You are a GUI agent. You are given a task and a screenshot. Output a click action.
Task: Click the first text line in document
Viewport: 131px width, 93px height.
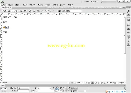click(10, 17)
